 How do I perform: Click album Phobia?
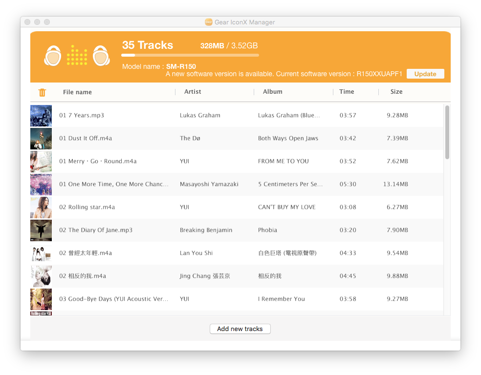(267, 230)
